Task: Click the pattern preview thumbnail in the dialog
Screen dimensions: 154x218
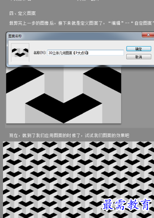Action: click(x=20, y=53)
